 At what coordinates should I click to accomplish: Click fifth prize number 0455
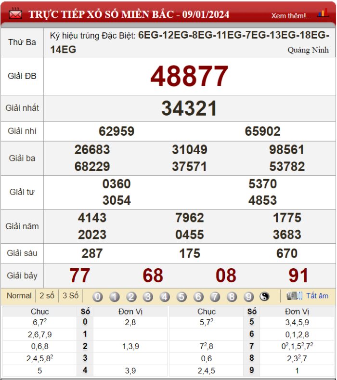(190, 235)
